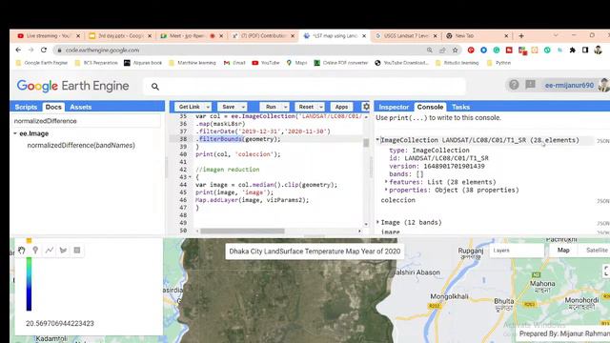Toggle the browser side panel icon
Viewport: 610px width, 343px height.
coord(585,50)
